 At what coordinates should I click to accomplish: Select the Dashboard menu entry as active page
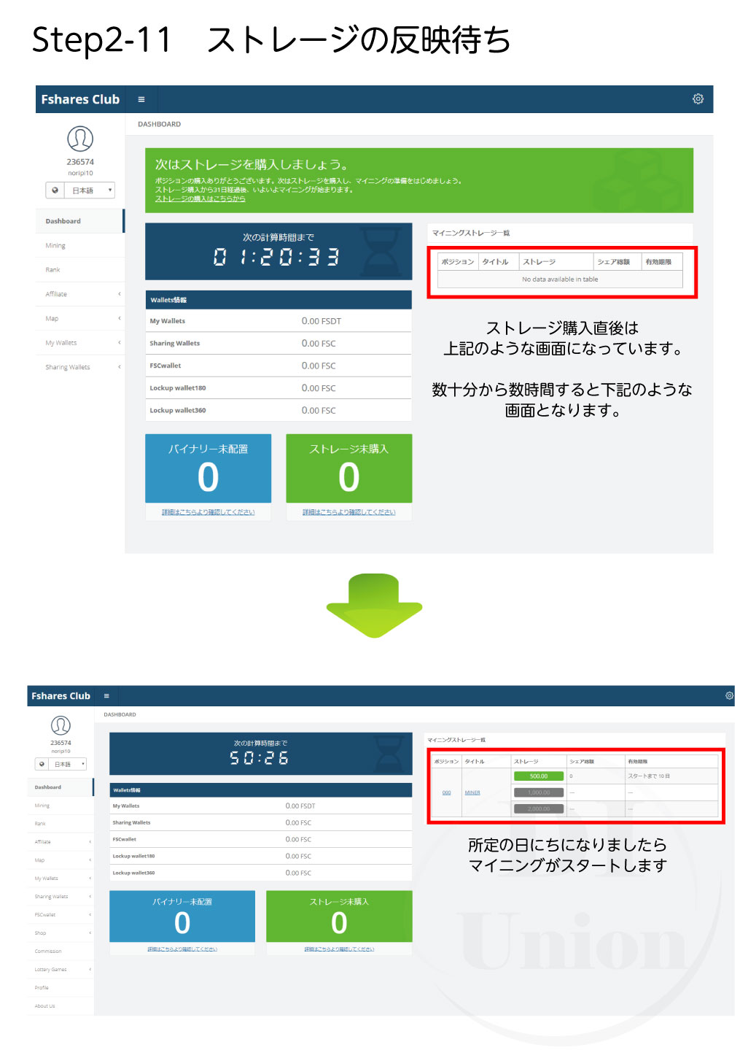[x=63, y=220]
